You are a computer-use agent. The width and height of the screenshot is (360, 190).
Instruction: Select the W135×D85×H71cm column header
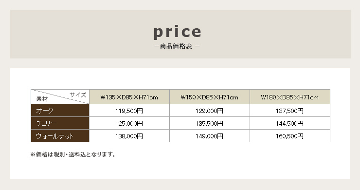129,97
